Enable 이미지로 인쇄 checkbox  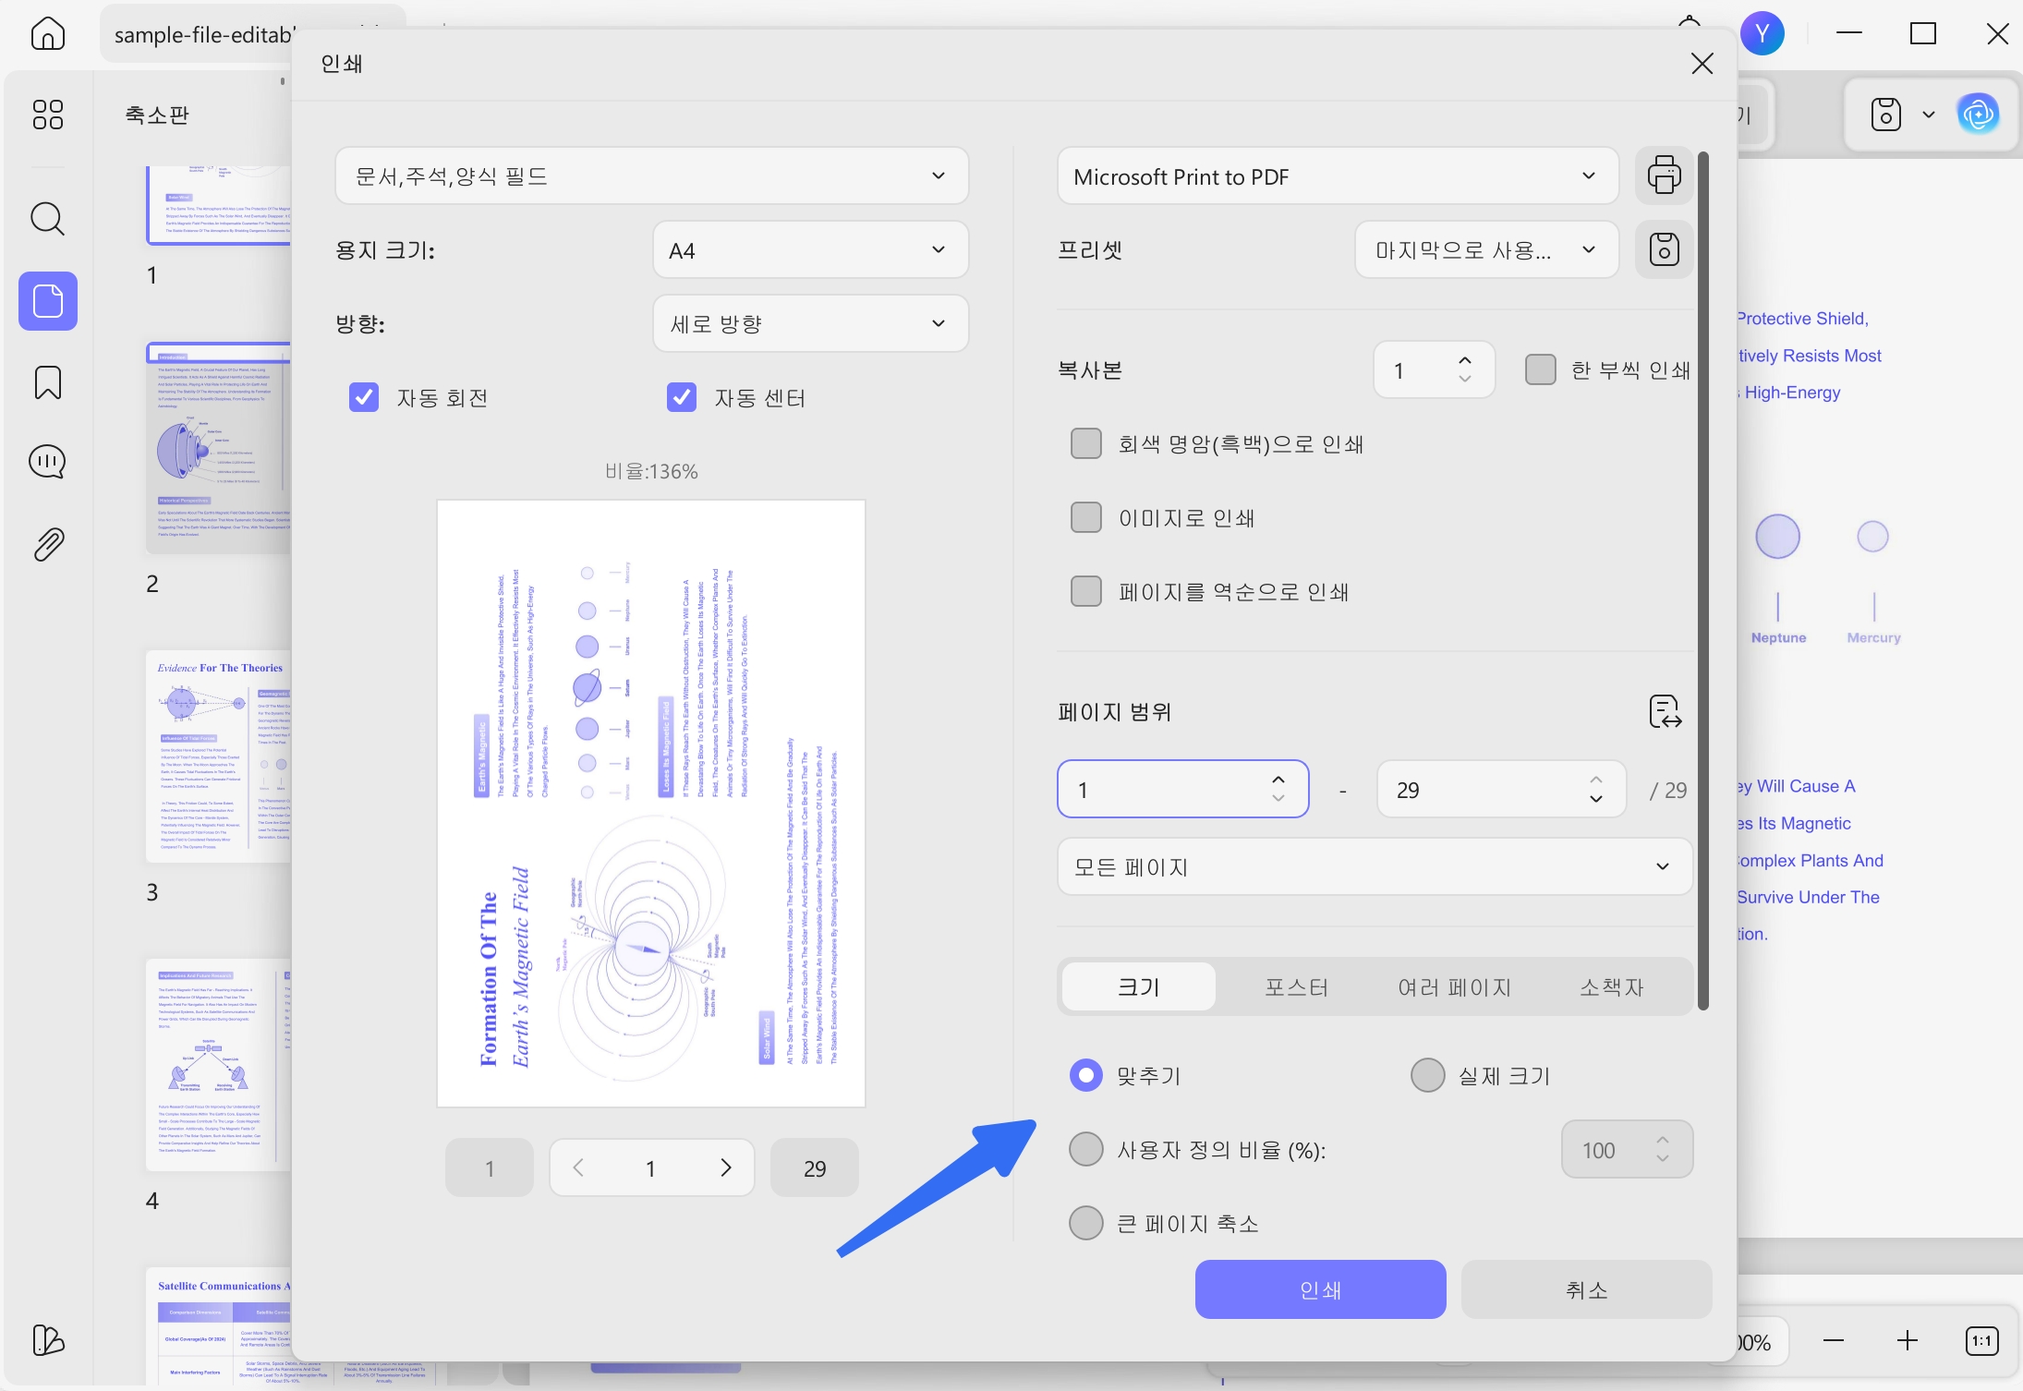pos(1086,517)
